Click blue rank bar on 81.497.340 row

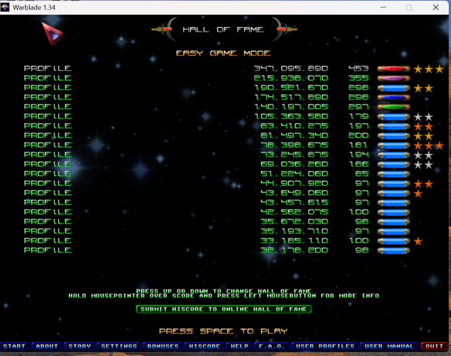point(393,136)
